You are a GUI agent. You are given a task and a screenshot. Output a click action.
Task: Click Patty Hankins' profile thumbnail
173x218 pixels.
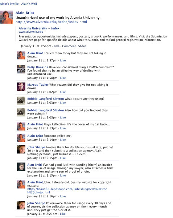[21, 69]
